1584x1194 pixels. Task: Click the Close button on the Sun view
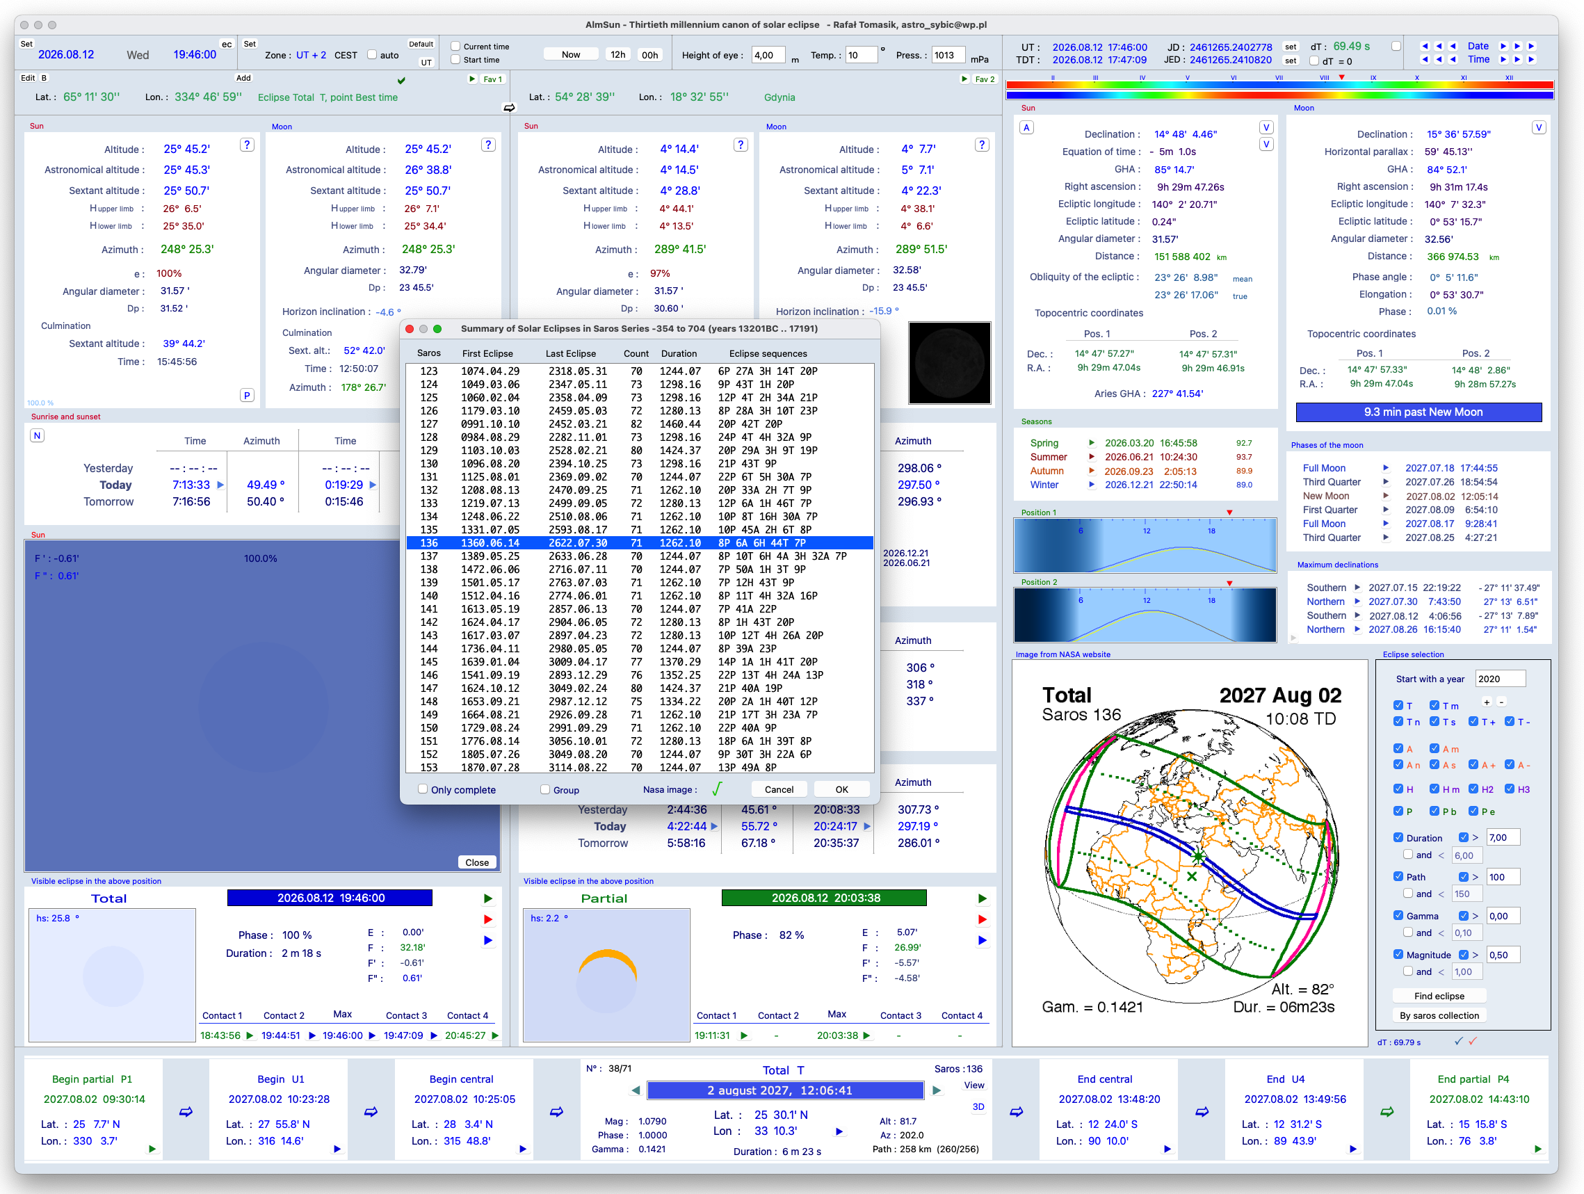(477, 862)
